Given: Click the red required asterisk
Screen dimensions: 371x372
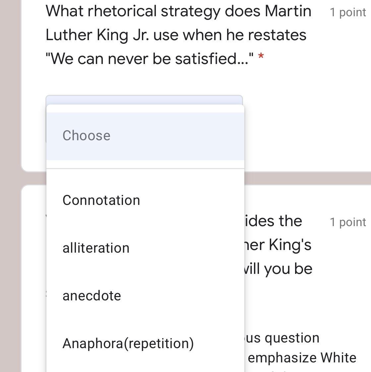Looking at the screenshot, I should (x=261, y=58).
